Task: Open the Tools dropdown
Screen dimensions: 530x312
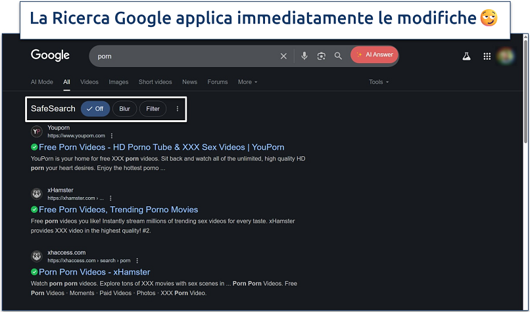Action: [x=379, y=82]
